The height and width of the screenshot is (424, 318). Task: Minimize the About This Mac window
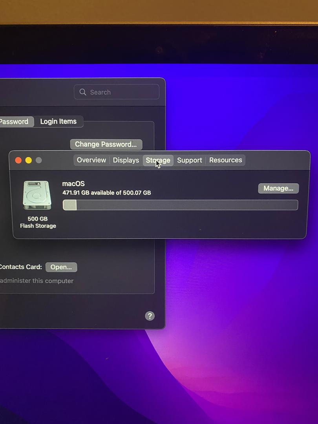pyautogui.click(x=28, y=160)
